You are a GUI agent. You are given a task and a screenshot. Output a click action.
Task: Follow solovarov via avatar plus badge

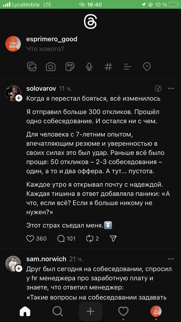(19, 98)
